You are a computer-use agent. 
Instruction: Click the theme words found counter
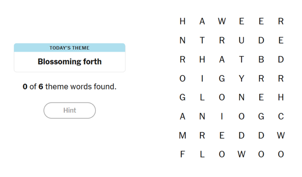(x=69, y=86)
